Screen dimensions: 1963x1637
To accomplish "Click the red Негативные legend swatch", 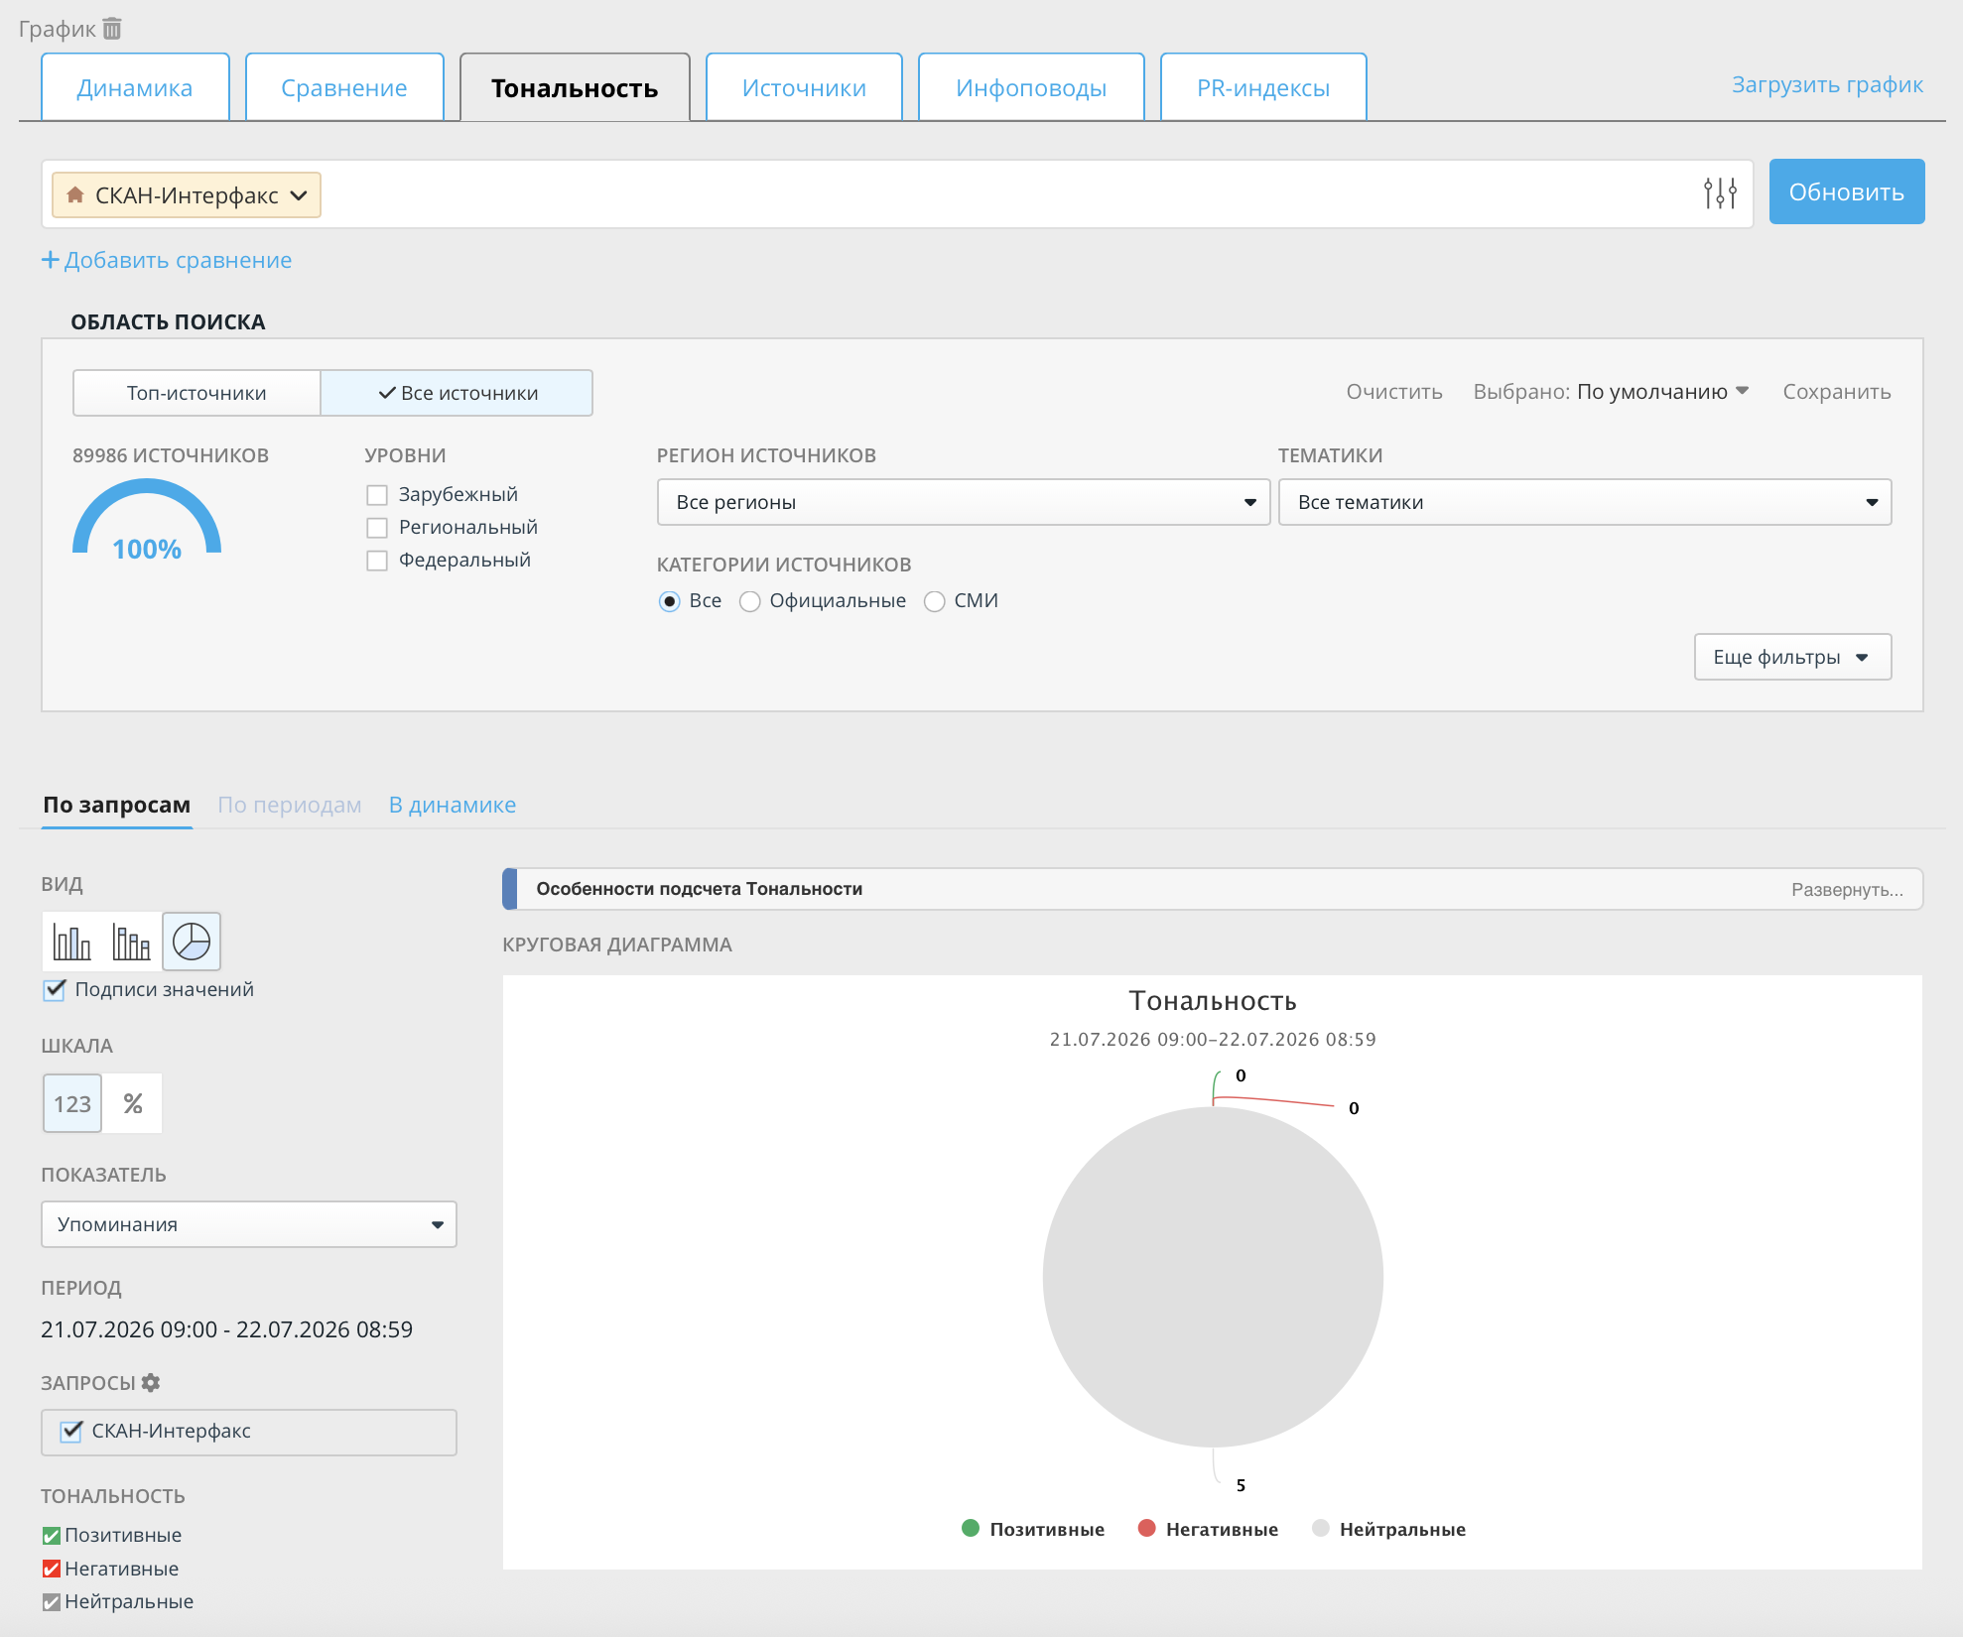I will [x=1146, y=1528].
